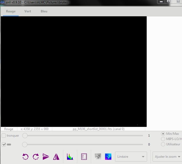Image resolution: width=182 pixels, height=164 pixels.
Task: Close the siril window
Action: [178, 2]
